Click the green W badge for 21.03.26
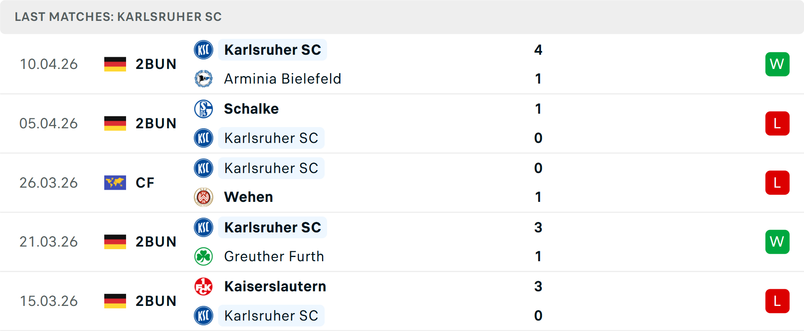 pos(777,242)
